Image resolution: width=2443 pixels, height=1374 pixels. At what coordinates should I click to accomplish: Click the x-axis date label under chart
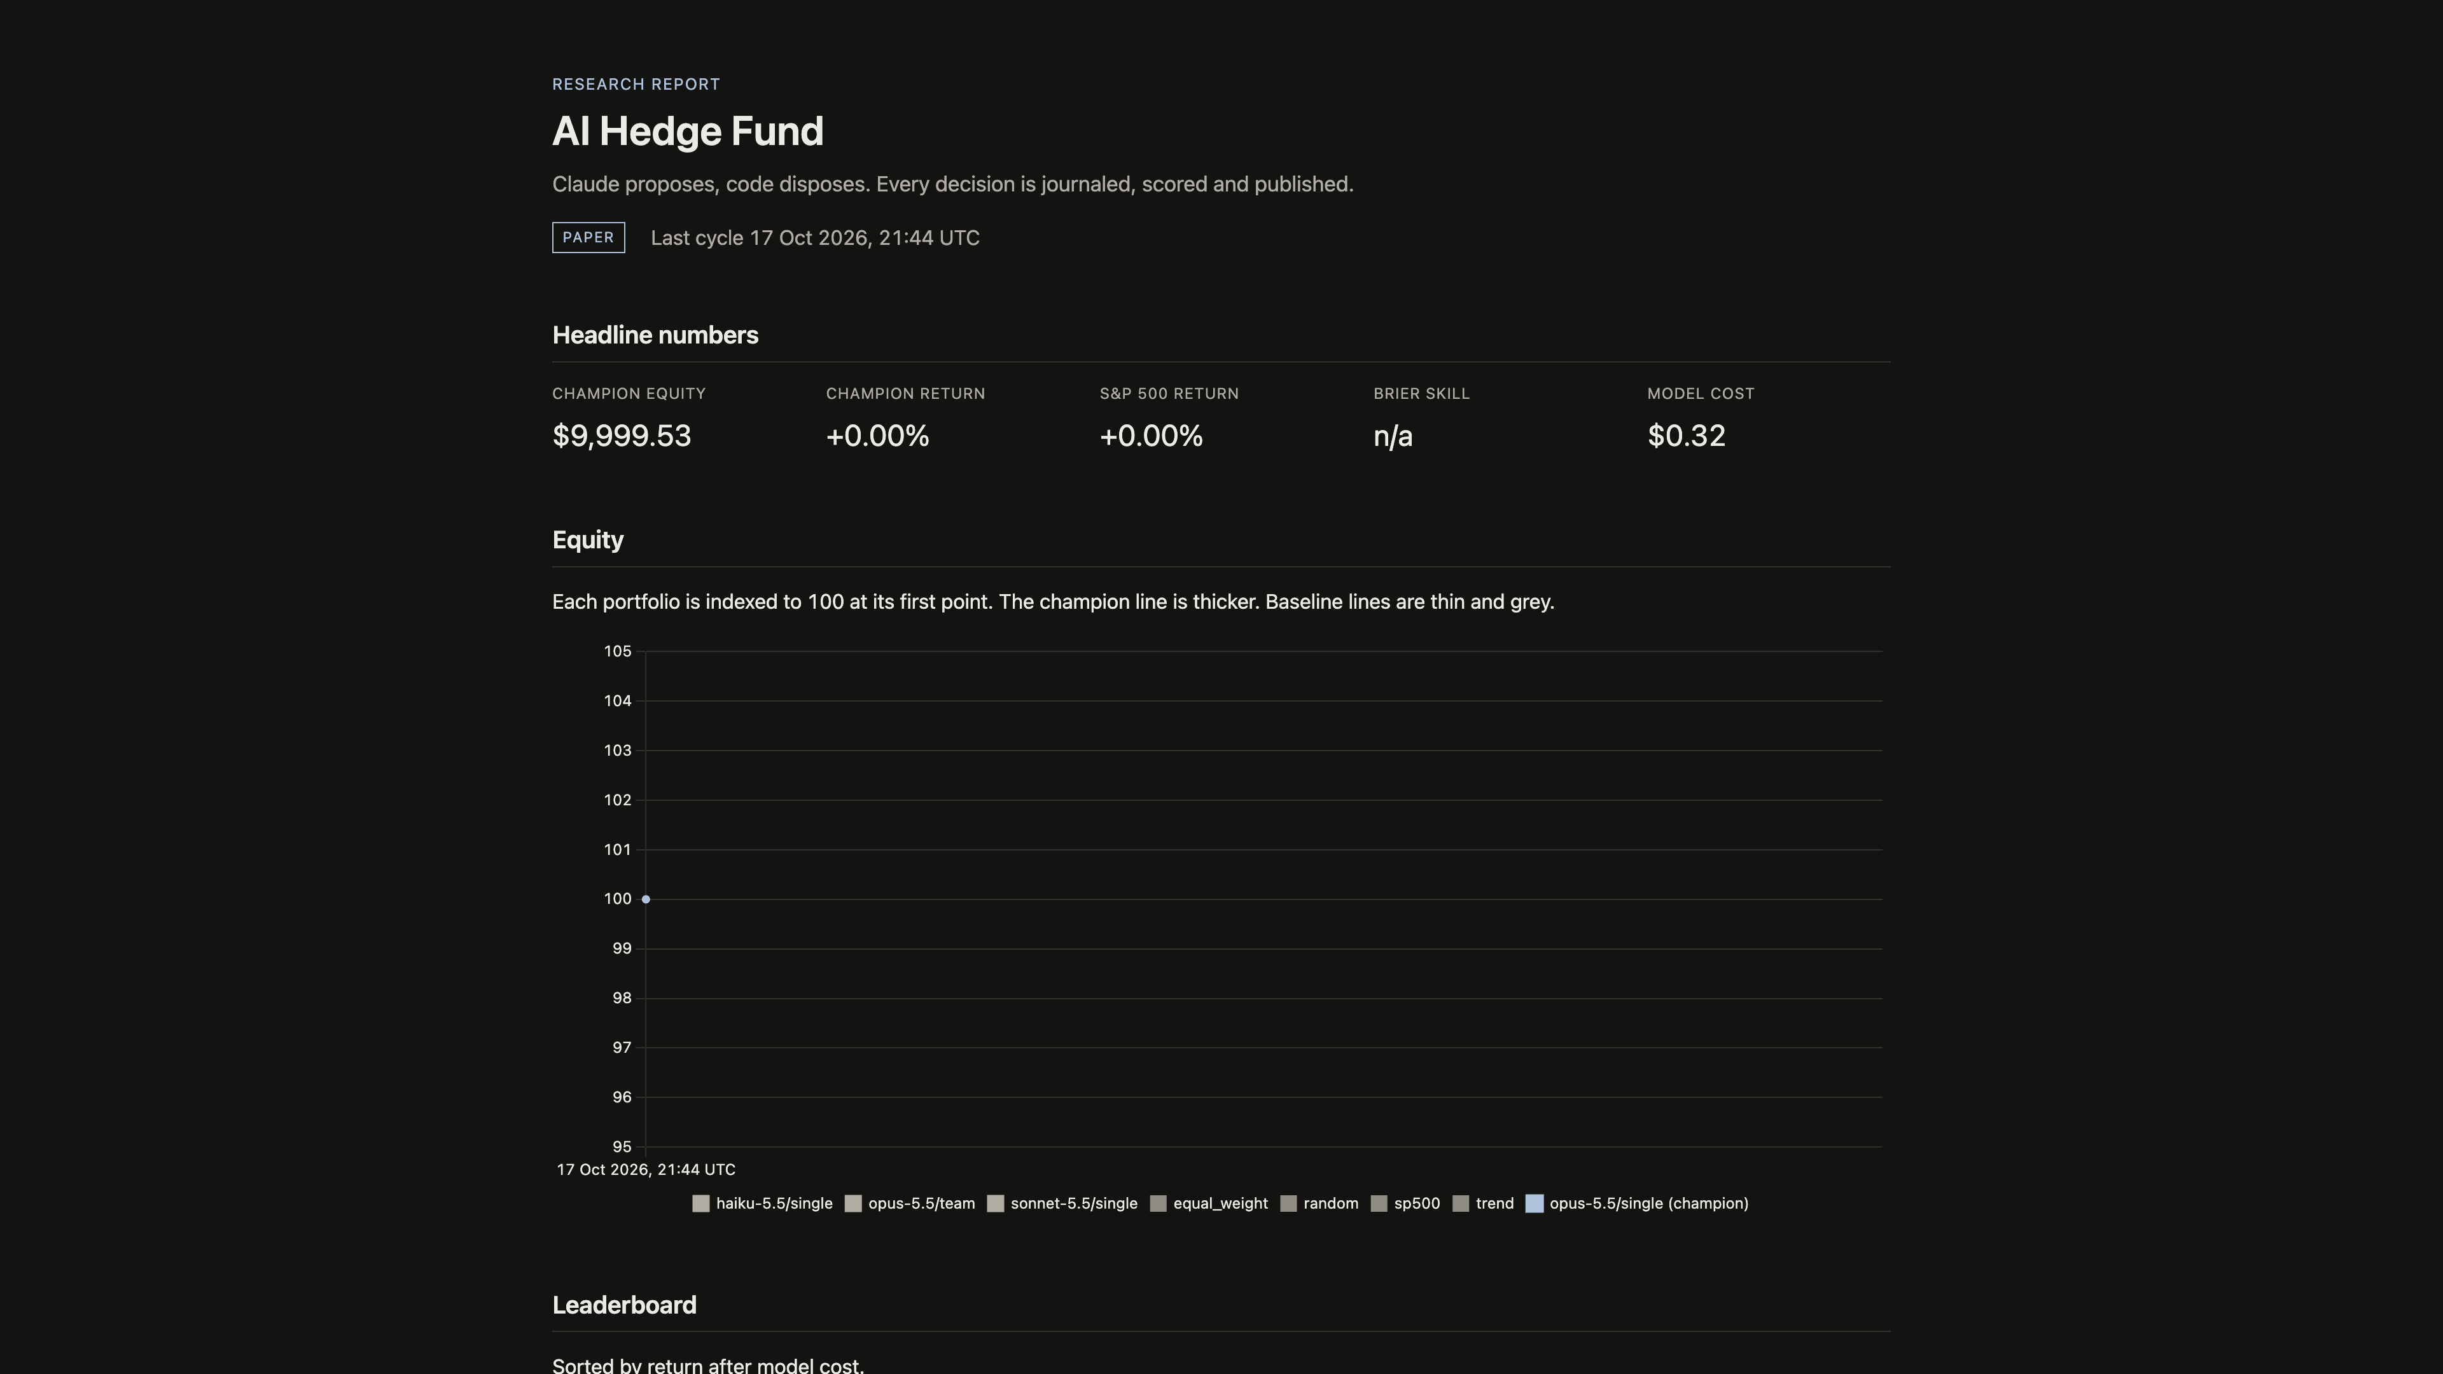point(646,1170)
